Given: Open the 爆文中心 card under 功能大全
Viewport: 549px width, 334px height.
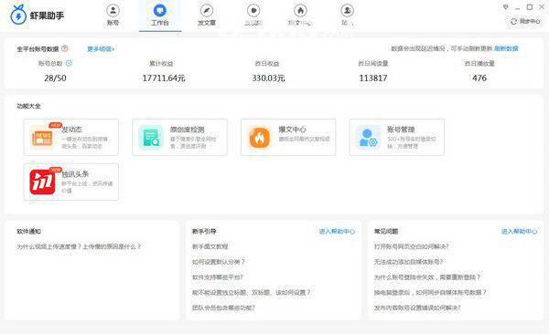Looking at the screenshot, I should pyautogui.click(x=288, y=137).
